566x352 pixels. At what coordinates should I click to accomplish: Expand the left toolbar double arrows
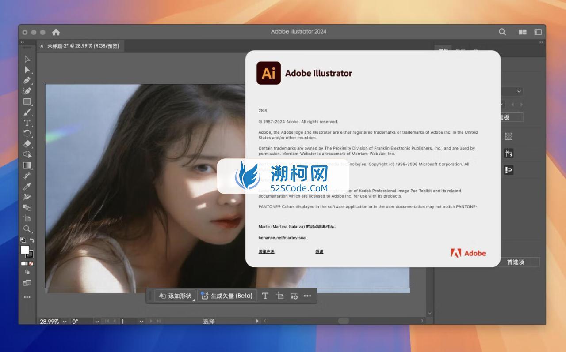[22, 42]
